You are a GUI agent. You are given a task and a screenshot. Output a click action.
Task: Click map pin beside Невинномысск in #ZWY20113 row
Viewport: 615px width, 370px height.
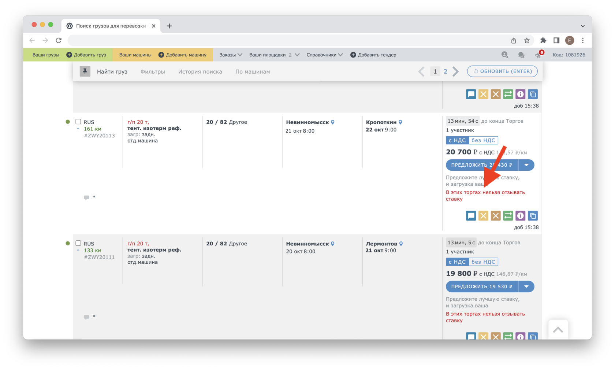(333, 122)
